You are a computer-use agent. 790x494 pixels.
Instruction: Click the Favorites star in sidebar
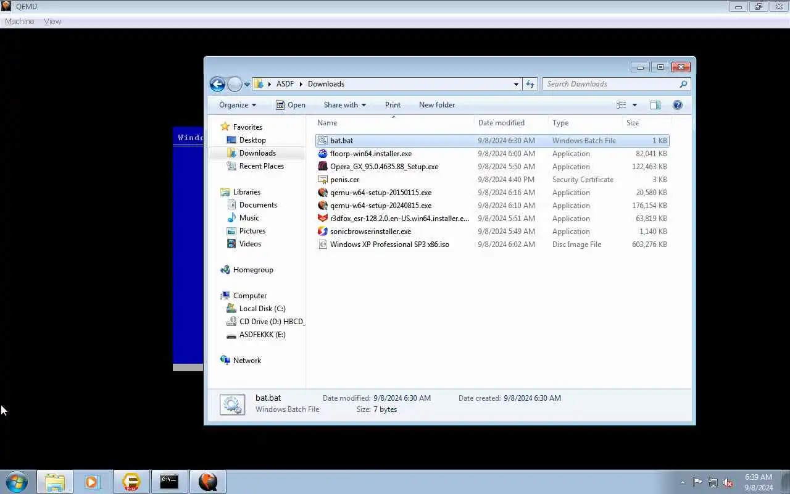click(225, 127)
